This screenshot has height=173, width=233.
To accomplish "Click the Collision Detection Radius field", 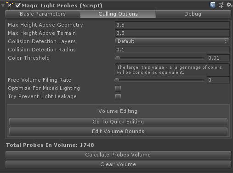I will tap(172, 50).
